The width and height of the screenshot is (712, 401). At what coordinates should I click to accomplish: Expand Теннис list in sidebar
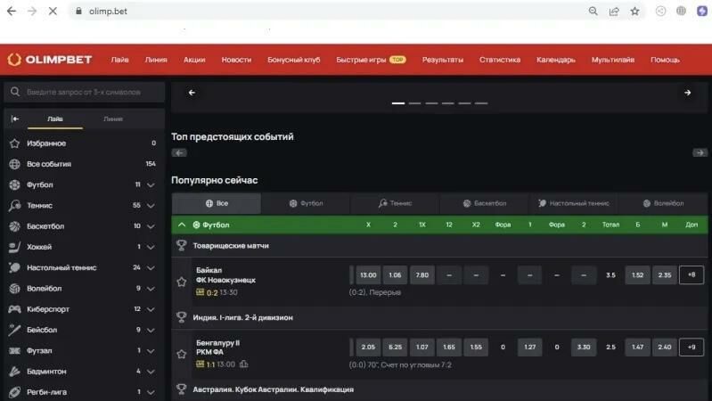(x=151, y=206)
